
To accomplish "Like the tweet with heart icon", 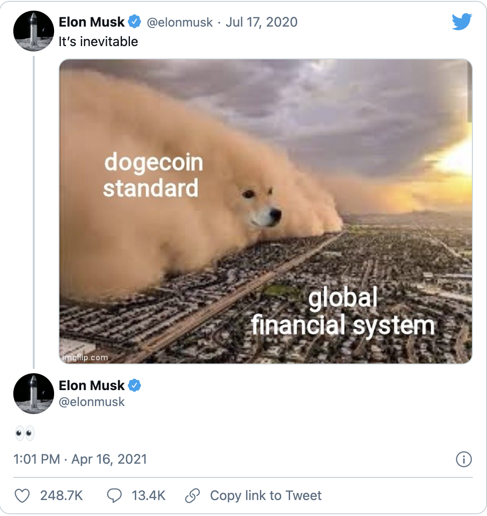I will click(x=22, y=496).
